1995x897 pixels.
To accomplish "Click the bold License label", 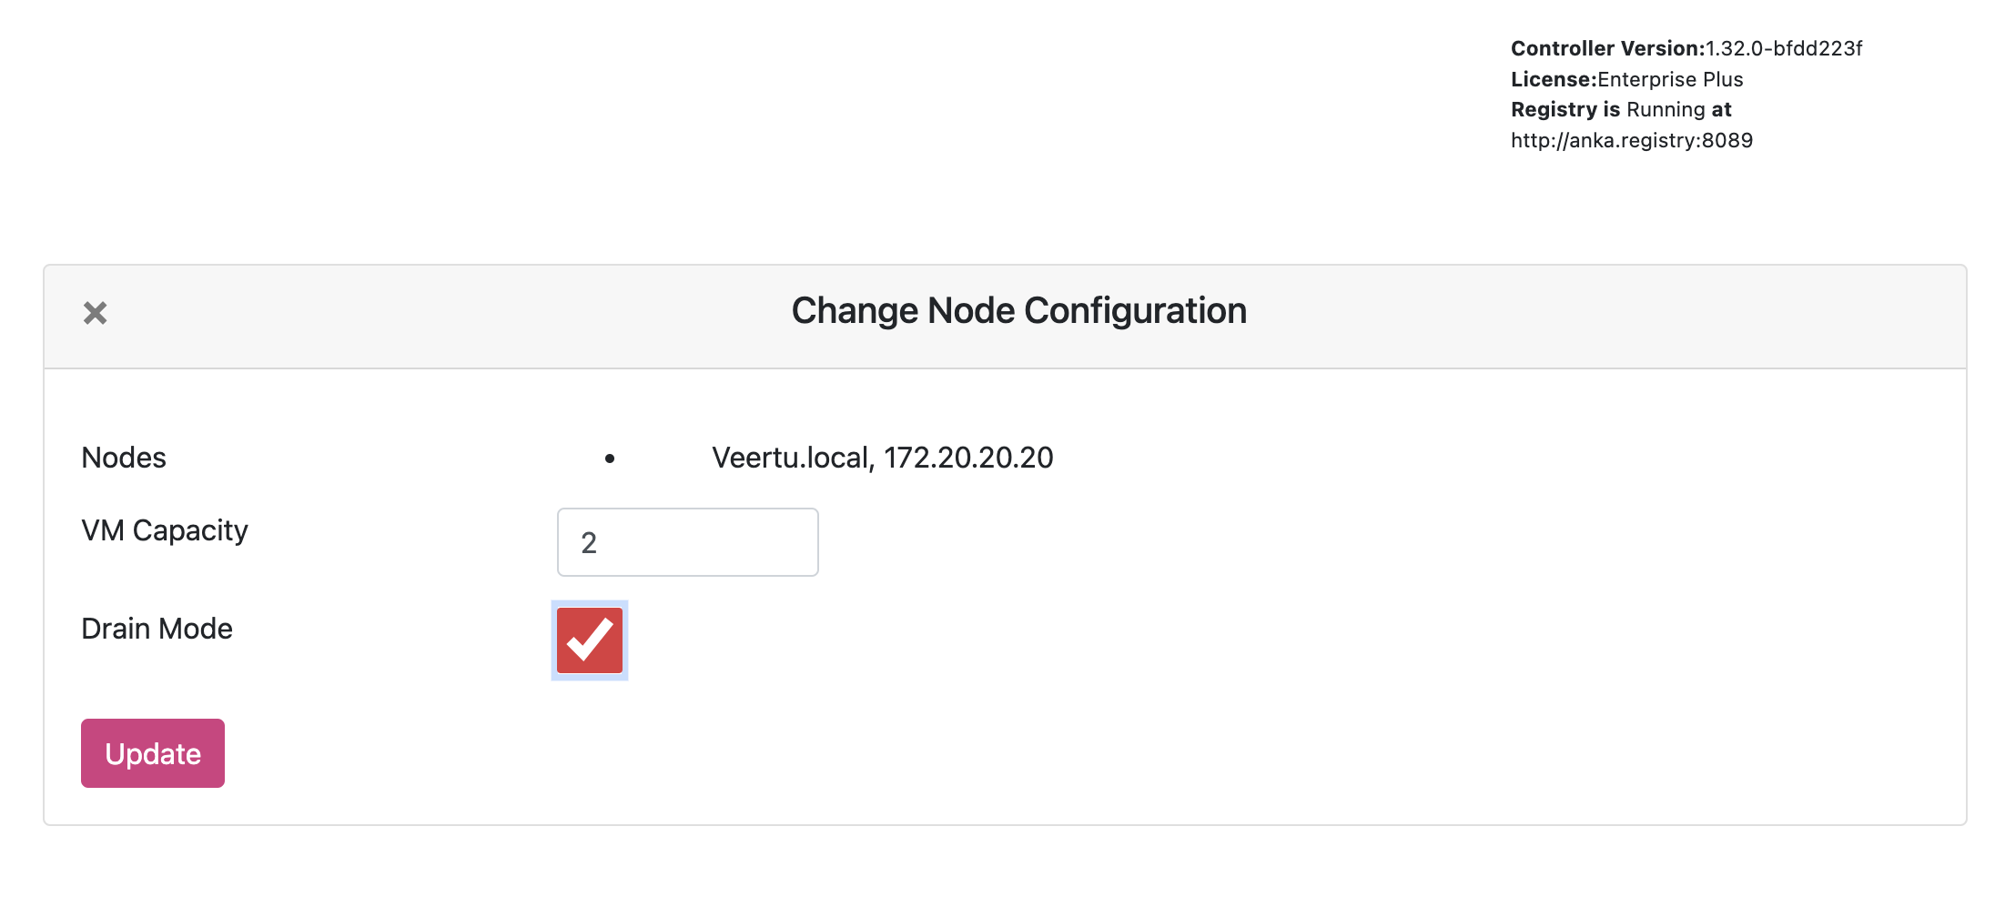I will point(1553,79).
